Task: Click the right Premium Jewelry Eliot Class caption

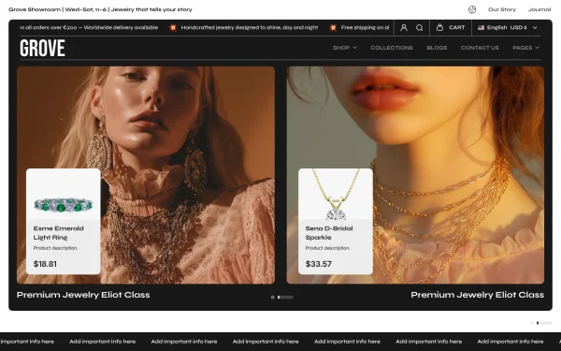Action: tap(477, 295)
